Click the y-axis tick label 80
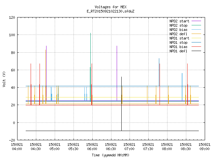211x158 pixels. [x=13, y=53]
